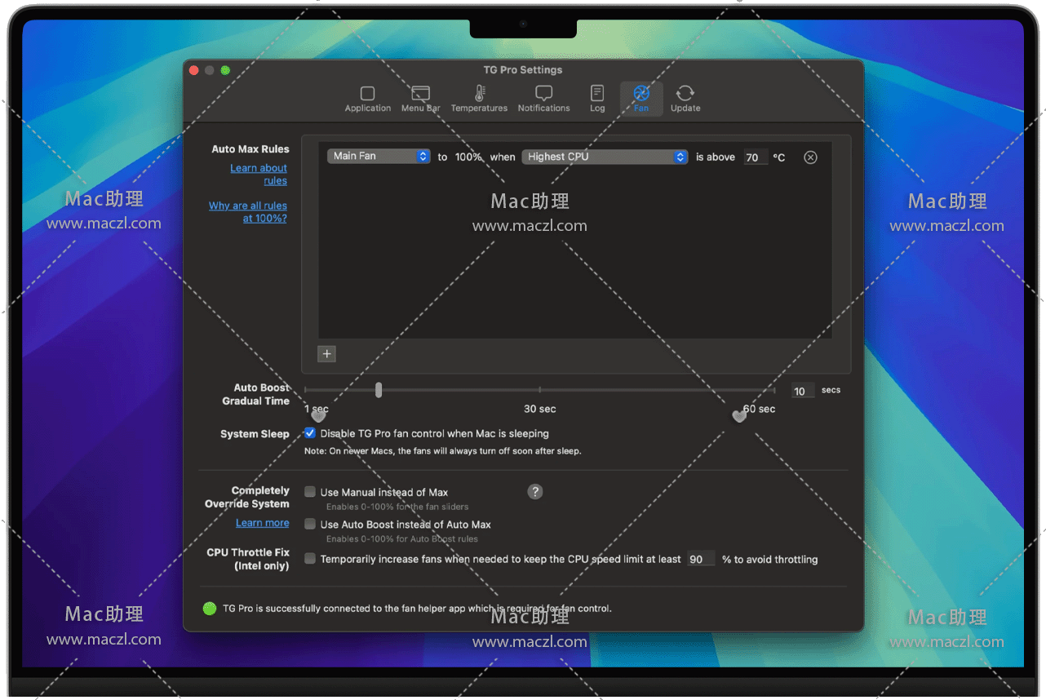
Task: Select the Fan tab
Action: point(641,97)
